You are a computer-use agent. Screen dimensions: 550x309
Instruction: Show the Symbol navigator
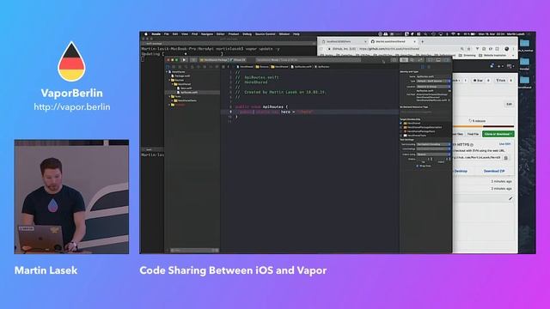click(180, 67)
